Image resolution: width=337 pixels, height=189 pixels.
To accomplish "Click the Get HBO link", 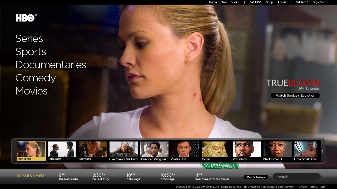I will (255, 2).
